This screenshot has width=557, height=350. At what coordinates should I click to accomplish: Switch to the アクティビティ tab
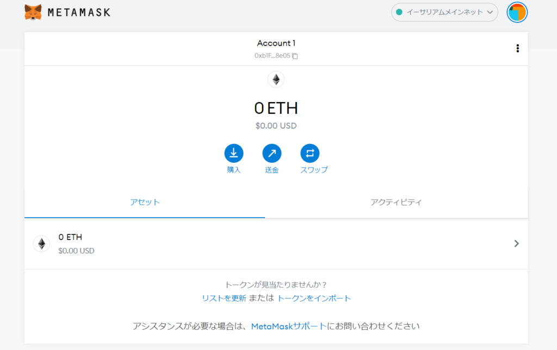[396, 202]
